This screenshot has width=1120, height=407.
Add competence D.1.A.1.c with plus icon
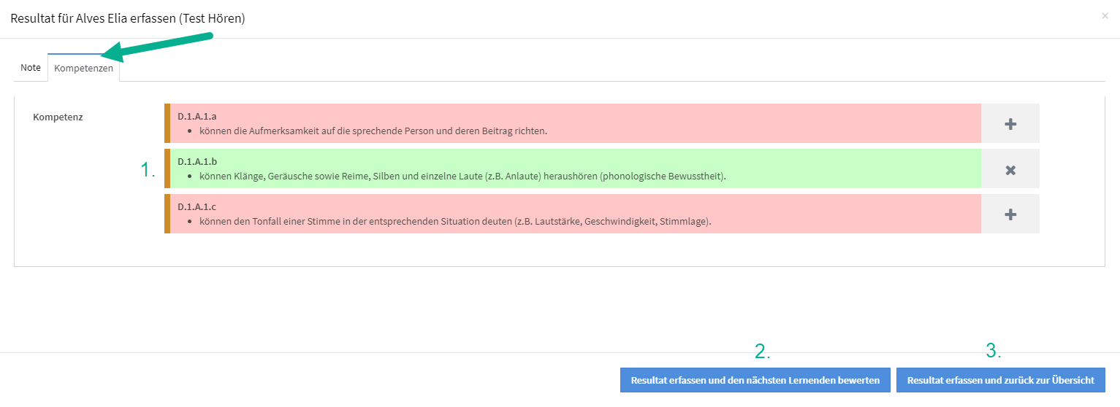(x=1010, y=214)
